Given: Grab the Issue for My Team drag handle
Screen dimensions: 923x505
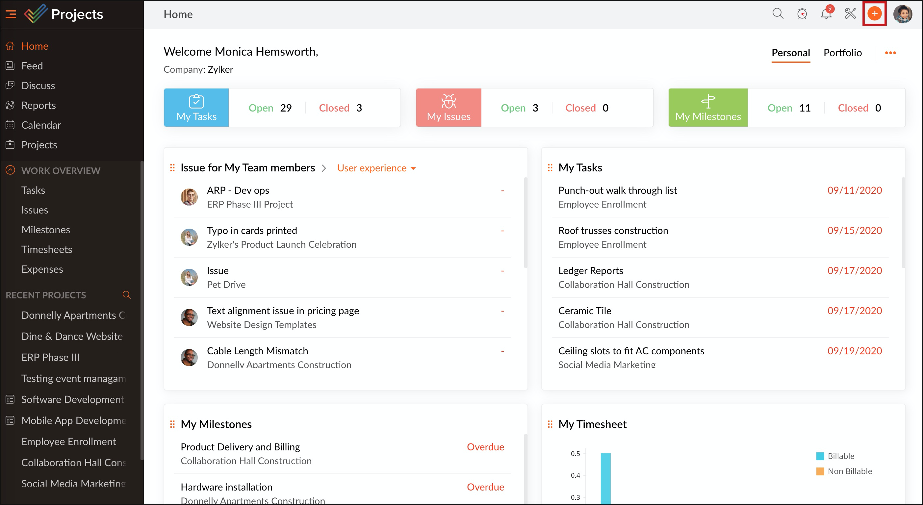Looking at the screenshot, I should click(x=172, y=167).
